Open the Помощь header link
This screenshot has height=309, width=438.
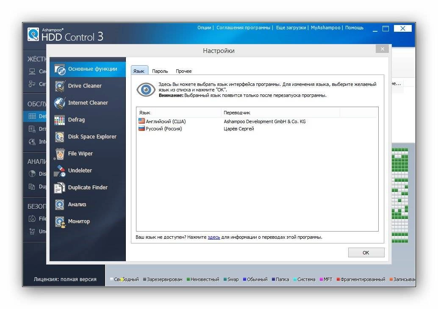(354, 28)
